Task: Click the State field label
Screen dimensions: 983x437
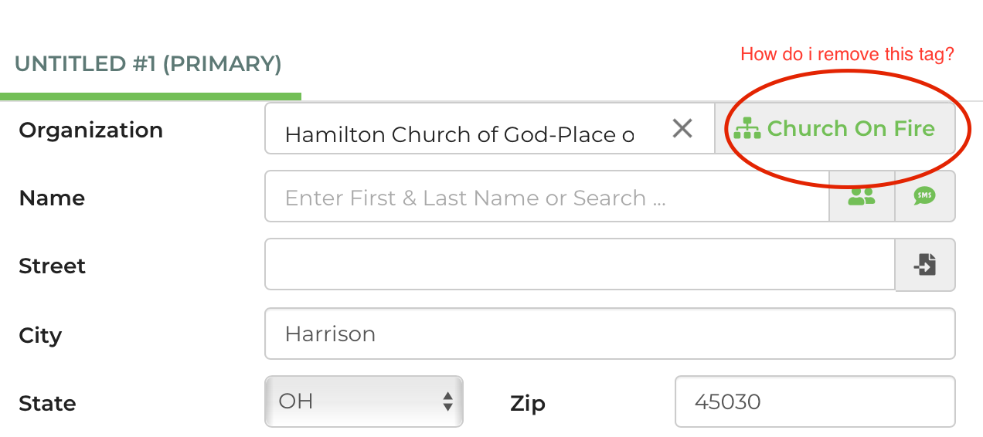Action: click(47, 404)
